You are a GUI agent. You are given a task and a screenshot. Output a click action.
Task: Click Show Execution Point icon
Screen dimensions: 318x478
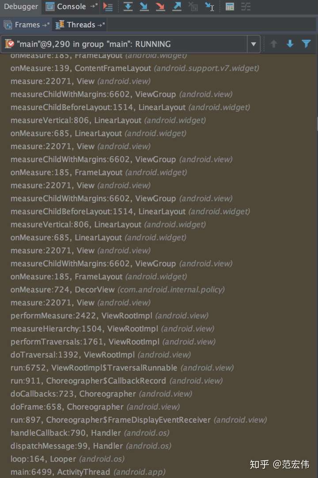pyautogui.click(x=108, y=7)
